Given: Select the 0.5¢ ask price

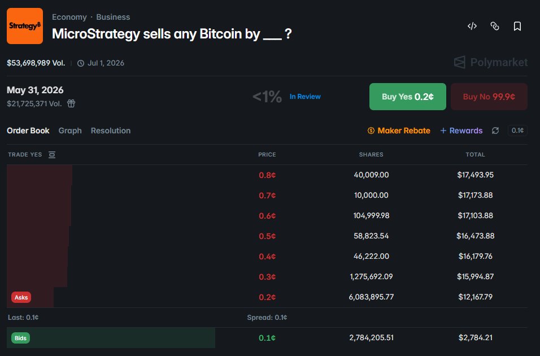Looking at the screenshot, I should (267, 236).
